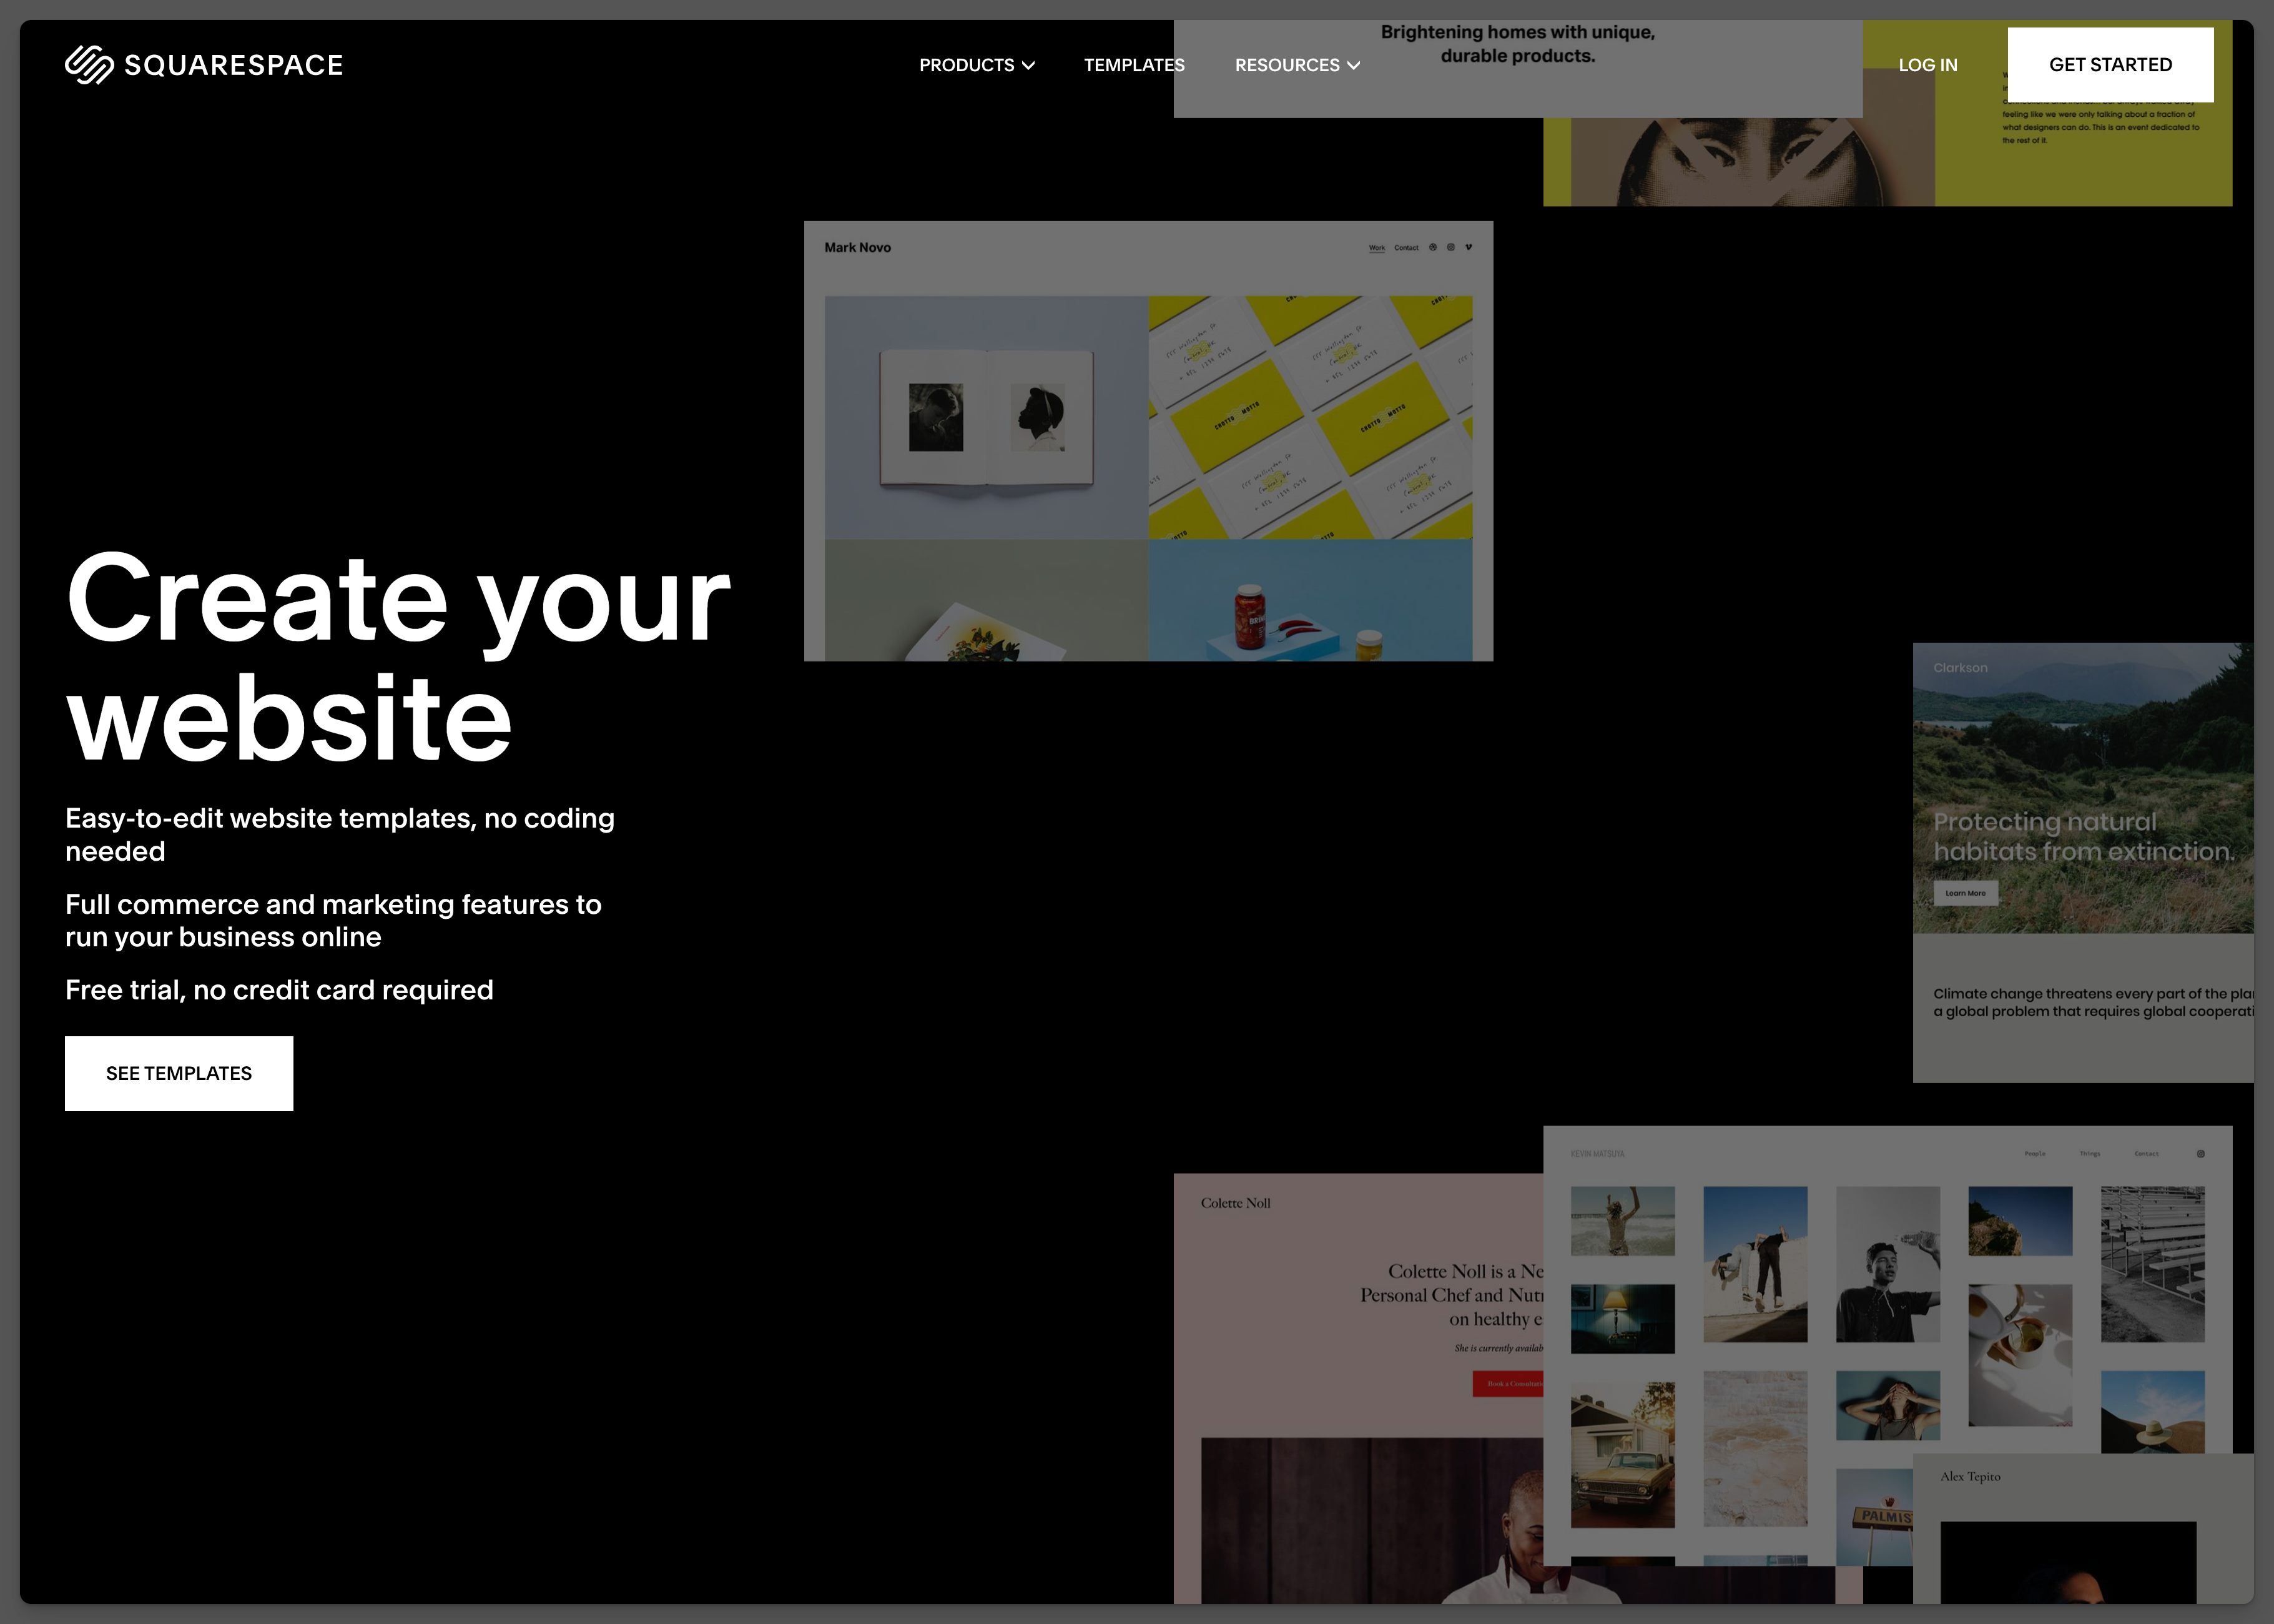
Task: Click the Get Started button
Action: point(2110,65)
